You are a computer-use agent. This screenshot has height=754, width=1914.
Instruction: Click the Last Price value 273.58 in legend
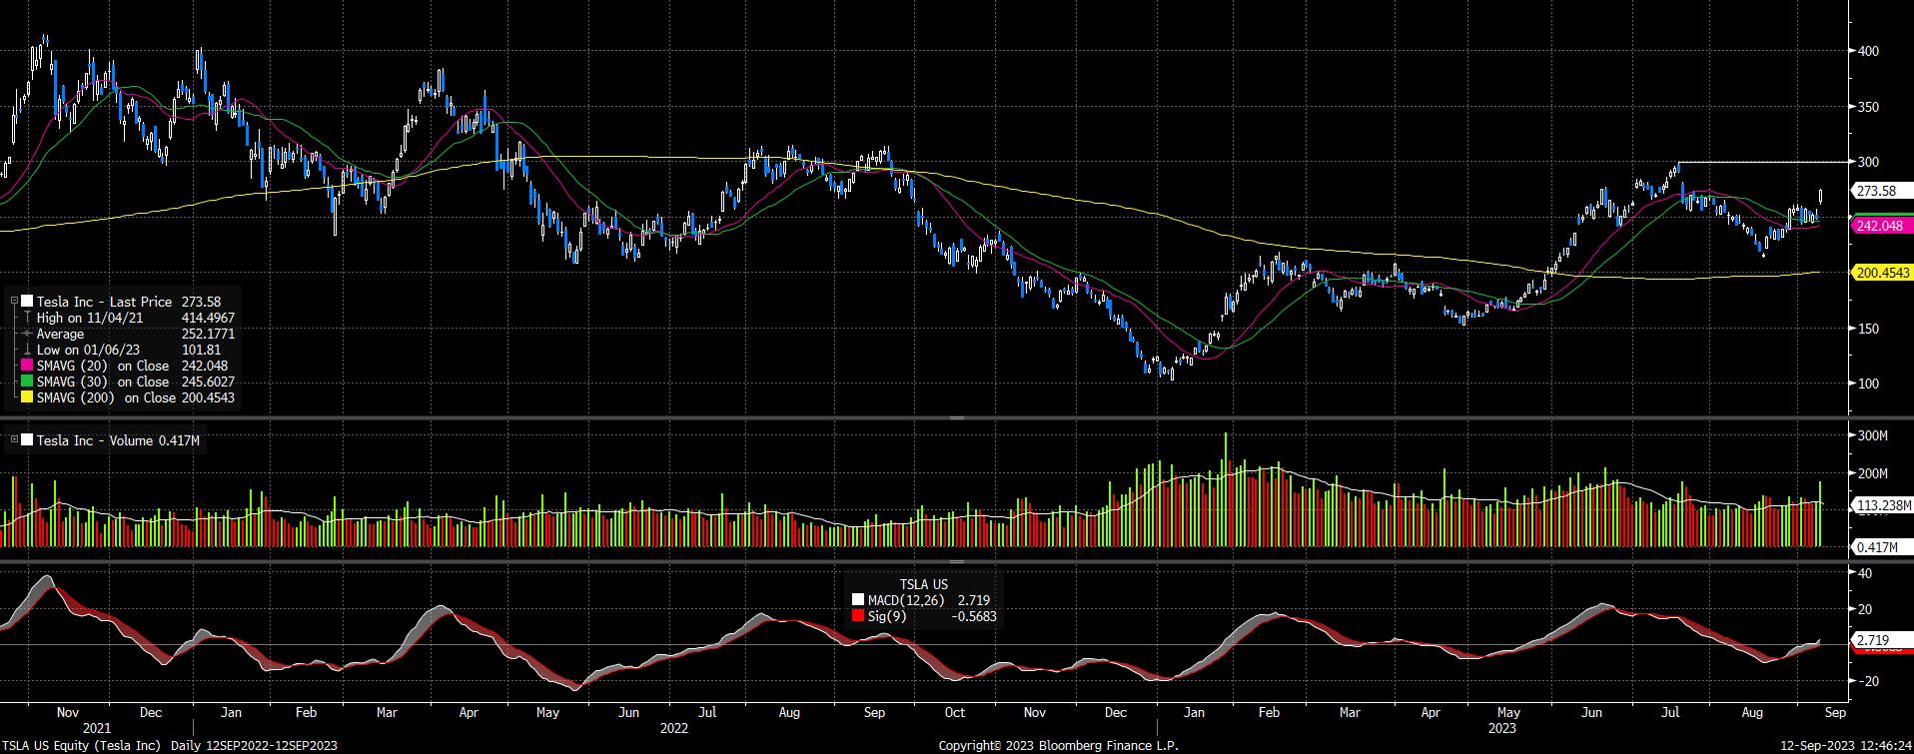(201, 302)
